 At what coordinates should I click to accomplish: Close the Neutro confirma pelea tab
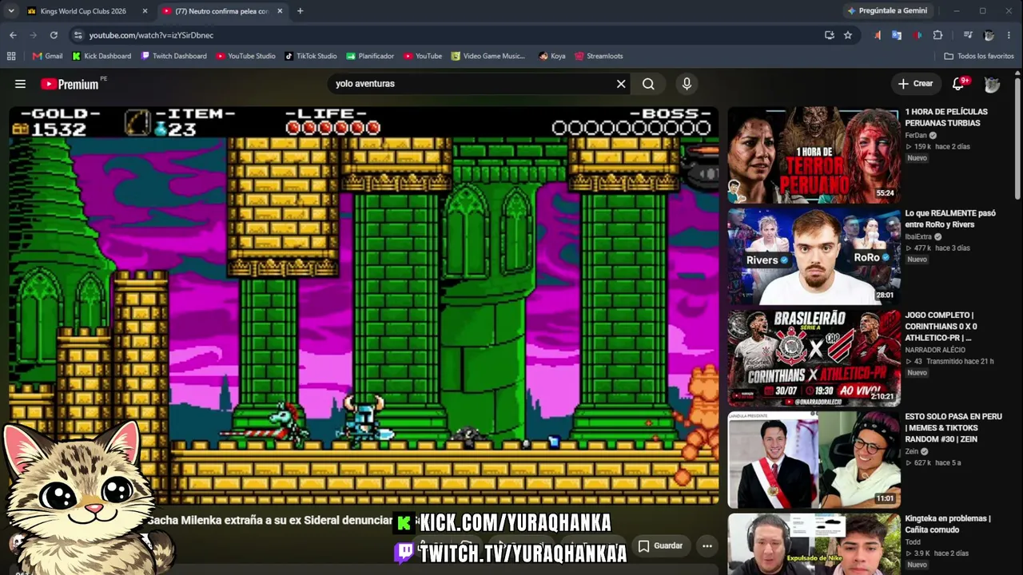[x=280, y=11]
